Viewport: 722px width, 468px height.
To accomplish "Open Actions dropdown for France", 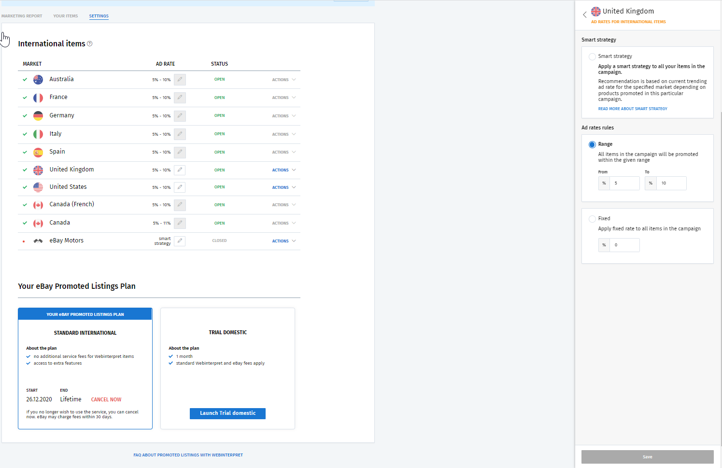I will 284,98.
